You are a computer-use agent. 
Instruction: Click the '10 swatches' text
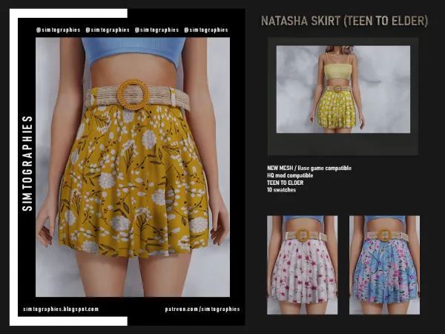[281, 190]
